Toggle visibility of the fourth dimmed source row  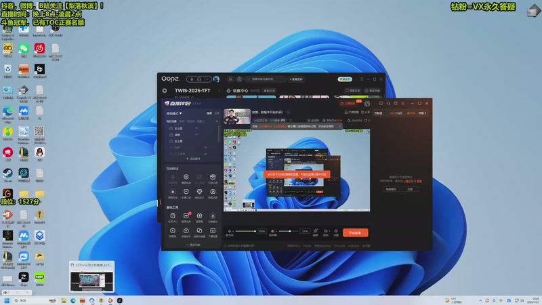pyautogui.click(x=205, y=148)
